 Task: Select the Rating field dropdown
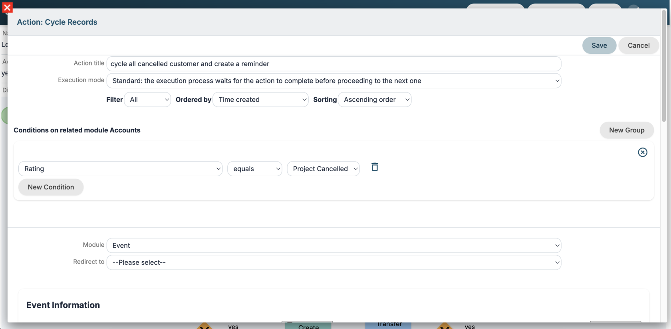(x=120, y=169)
